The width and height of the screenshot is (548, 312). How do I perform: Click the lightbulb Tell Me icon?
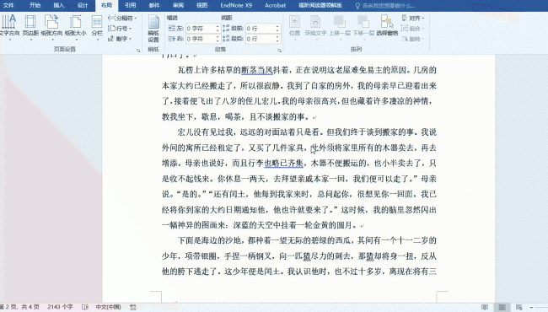coord(357,6)
